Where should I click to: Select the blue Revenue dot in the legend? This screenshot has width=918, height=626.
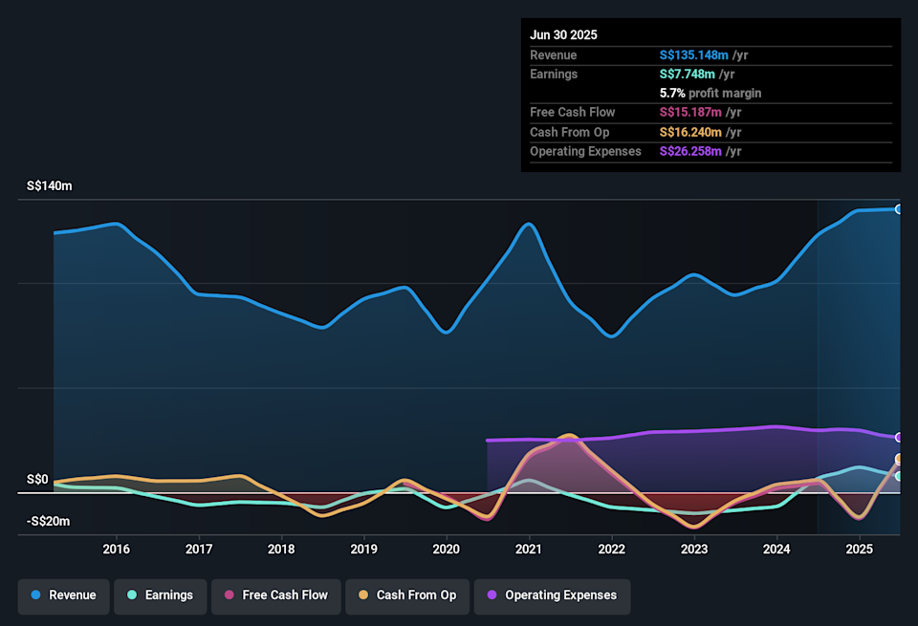pos(35,596)
